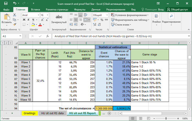The image size is (192, 121).
Task: Align text right
Action: coord(80,20)
